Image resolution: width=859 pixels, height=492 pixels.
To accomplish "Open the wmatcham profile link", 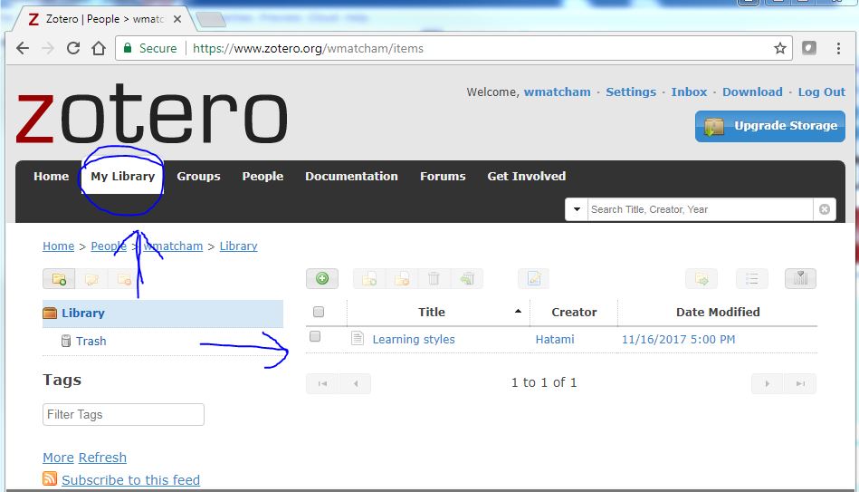I will point(558,92).
